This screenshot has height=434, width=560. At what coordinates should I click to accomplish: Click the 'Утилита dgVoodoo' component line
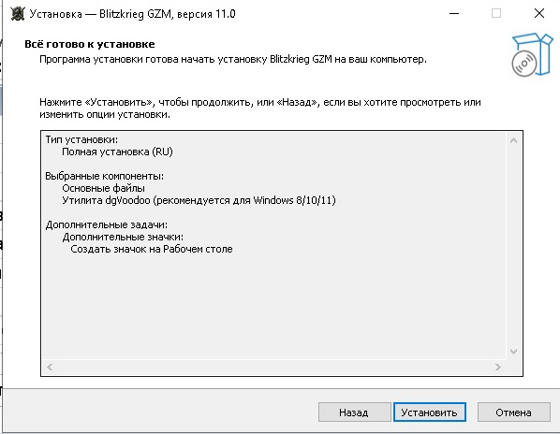tap(199, 200)
